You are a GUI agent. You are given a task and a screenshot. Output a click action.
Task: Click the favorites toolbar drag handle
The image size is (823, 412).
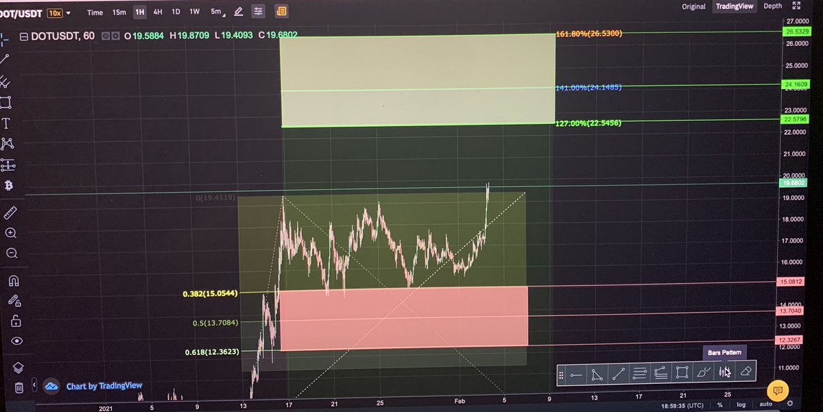(x=561, y=374)
